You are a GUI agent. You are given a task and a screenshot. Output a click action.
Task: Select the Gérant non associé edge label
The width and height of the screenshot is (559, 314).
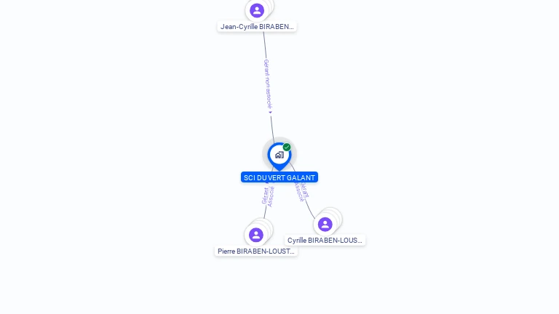(268, 84)
